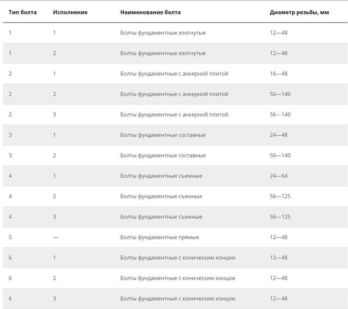
Task: Click execution cell '1' in type 6 row
Action: (54, 258)
